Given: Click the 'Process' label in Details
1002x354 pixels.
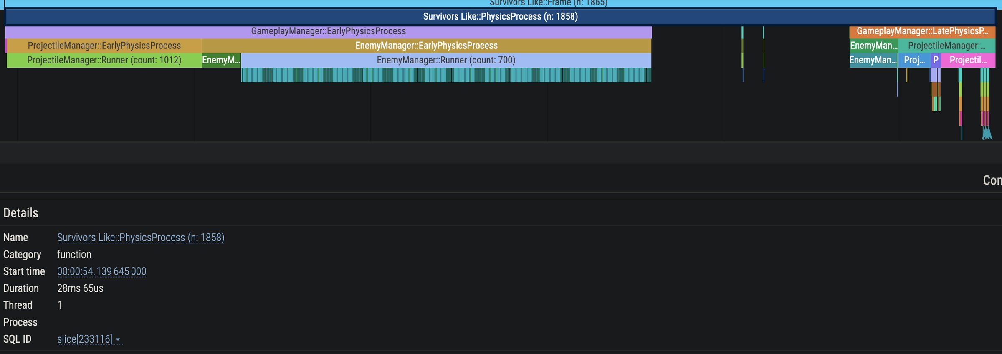Looking at the screenshot, I should coord(20,322).
